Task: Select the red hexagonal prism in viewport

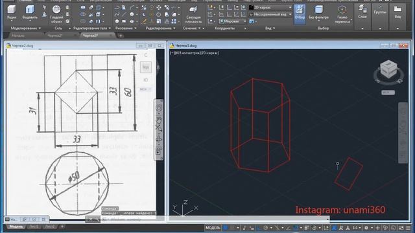Action: pos(261,125)
